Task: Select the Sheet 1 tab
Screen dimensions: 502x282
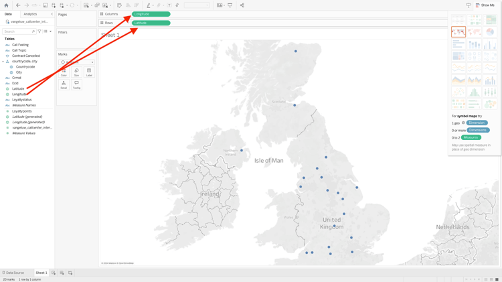Action: (41, 273)
